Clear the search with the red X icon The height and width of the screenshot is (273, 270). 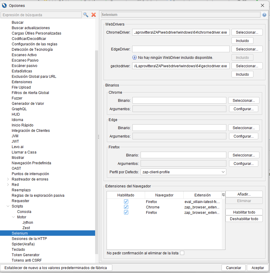94,15
